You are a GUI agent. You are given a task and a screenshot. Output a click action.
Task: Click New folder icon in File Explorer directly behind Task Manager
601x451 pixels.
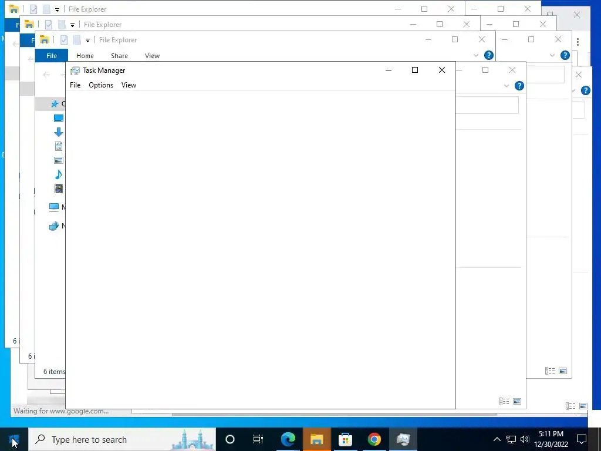tap(77, 39)
